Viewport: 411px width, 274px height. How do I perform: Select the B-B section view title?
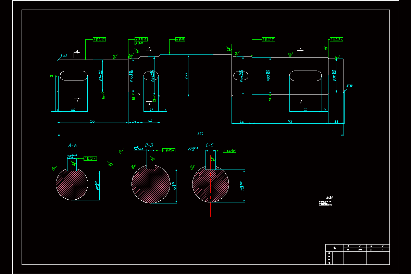pos(149,145)
